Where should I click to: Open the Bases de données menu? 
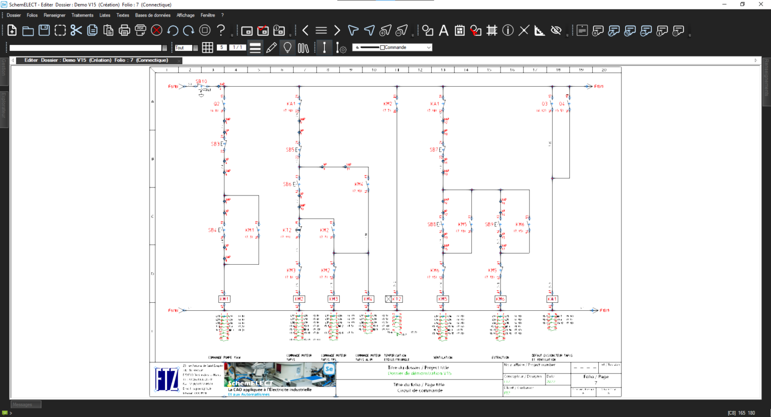point(153,15)
